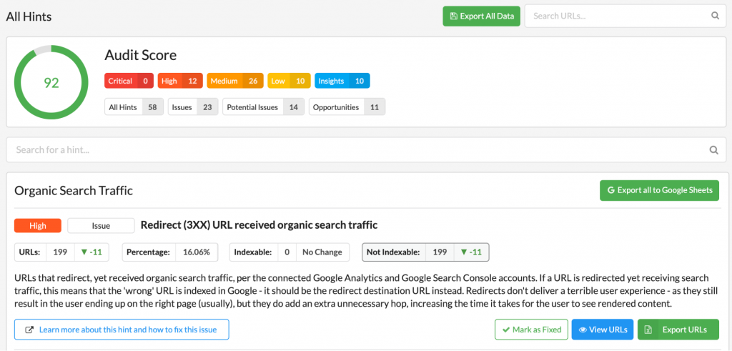Open the Issues filter tab
Image resolution: width=732 pixels, height=351 pixels.
tap(193, 107)
